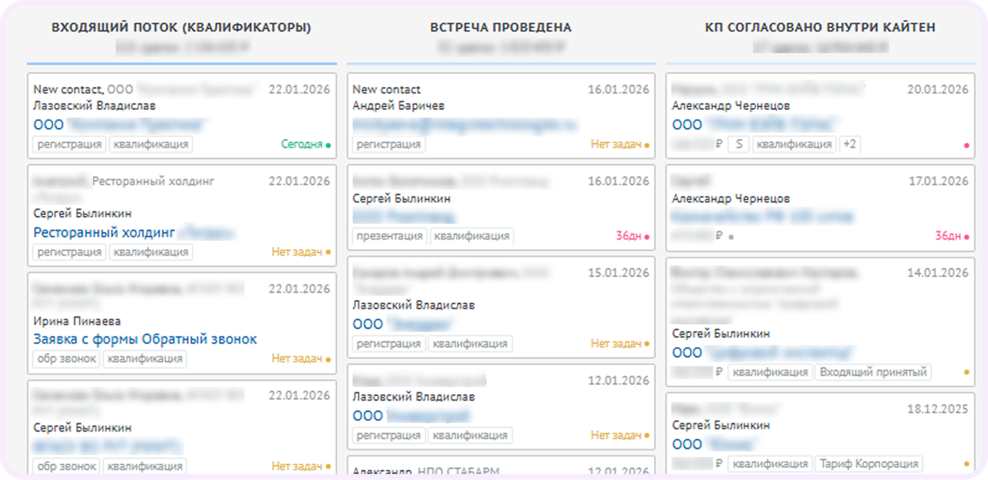Open the "Заявка с формы Обратный звонок" link
The width and height of the screenshot is (988, 480).
point(145,339)
